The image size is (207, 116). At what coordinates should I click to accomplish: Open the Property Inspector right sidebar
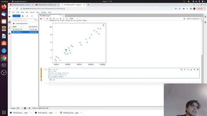pos(205,16)
